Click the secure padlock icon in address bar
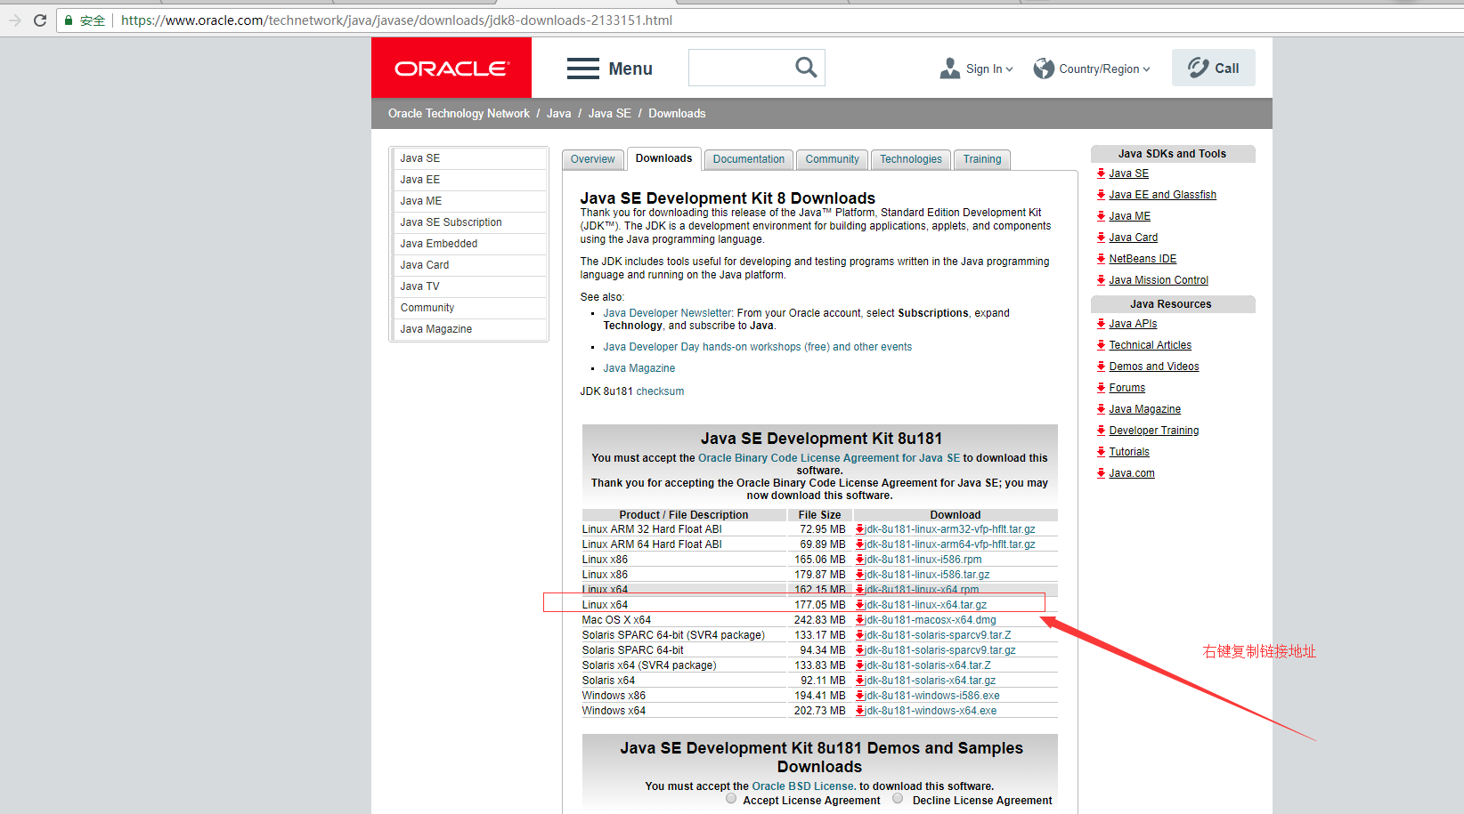Screen dimensions: 1464x814 pos(69,20)
